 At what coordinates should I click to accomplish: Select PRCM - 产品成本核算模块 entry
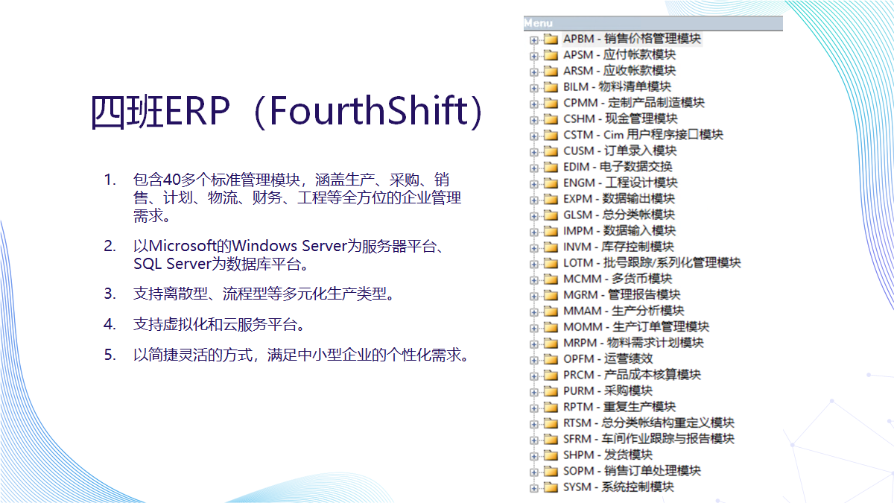632,375
